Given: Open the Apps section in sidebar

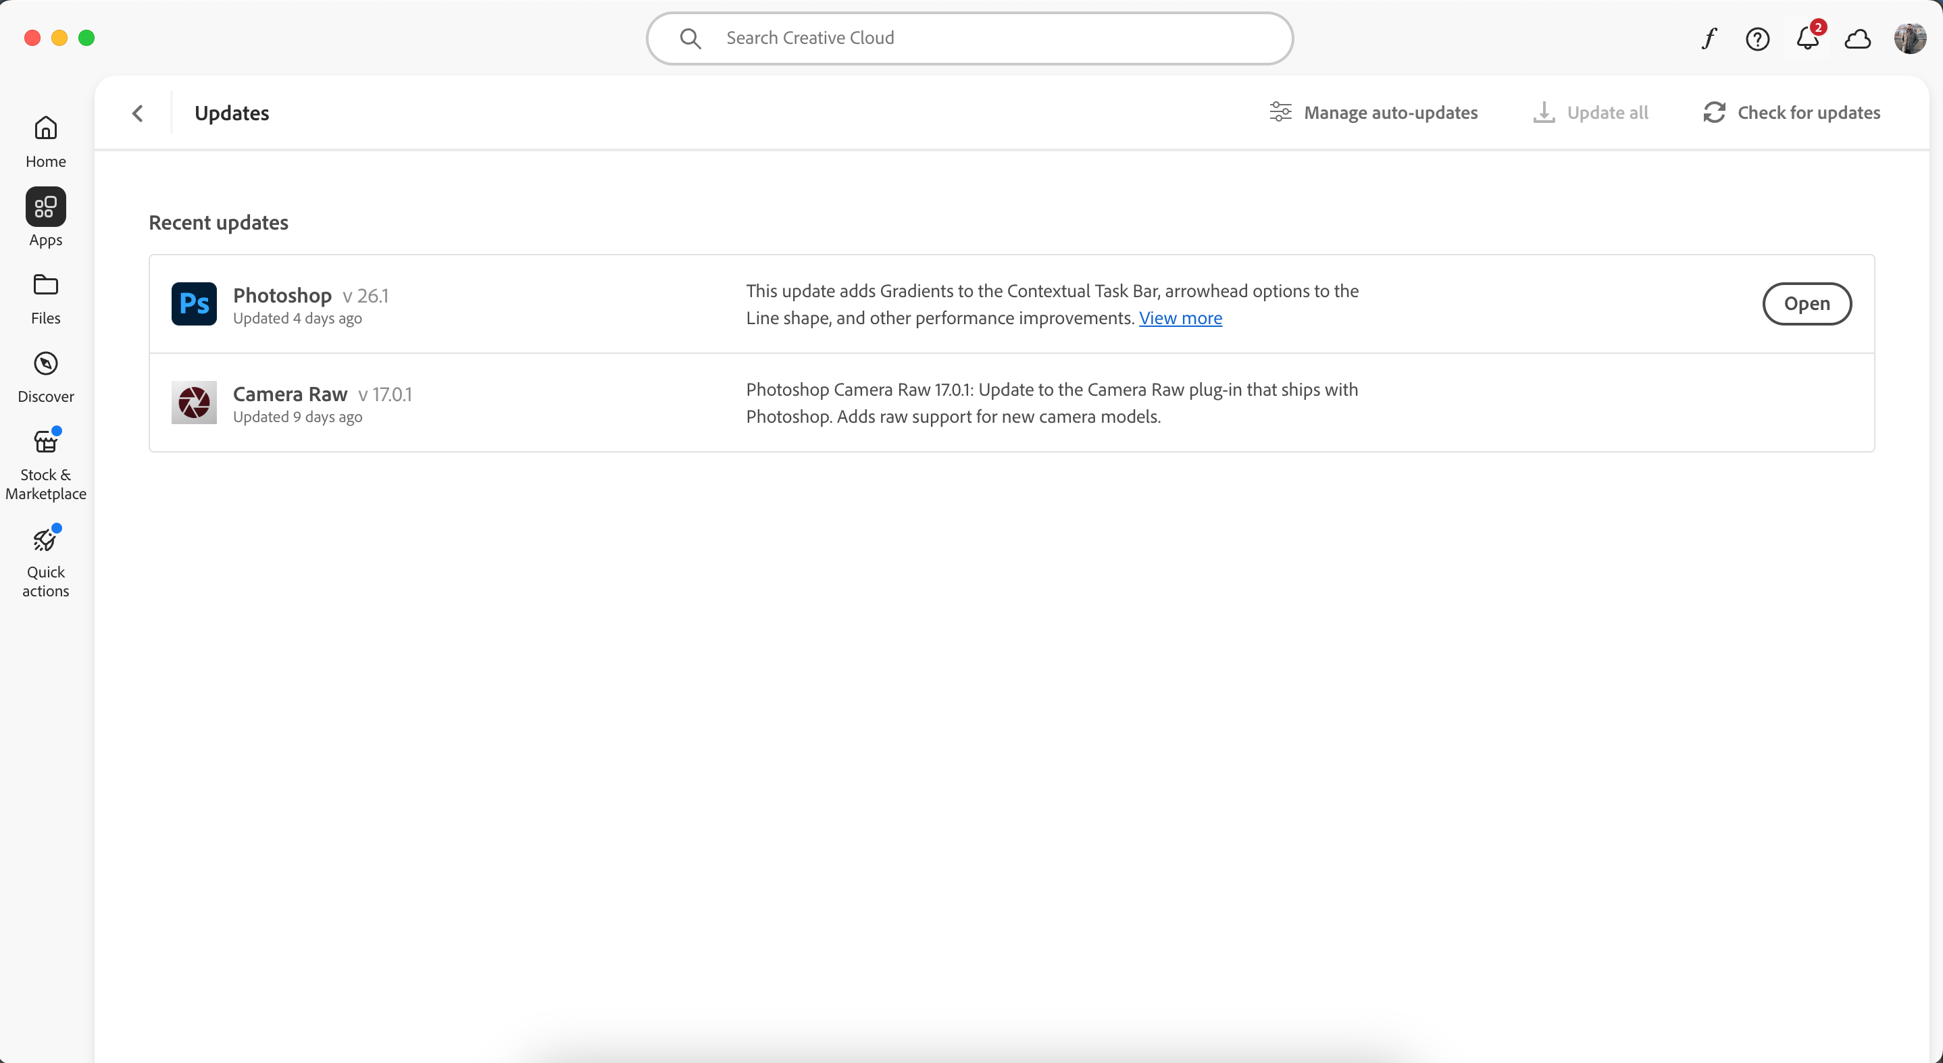Looking at the screenshot, I should 46,216.
